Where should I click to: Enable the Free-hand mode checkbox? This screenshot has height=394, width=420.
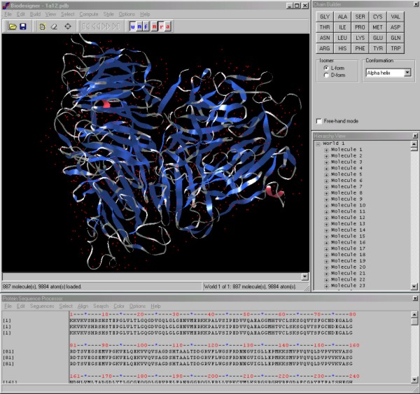[x=319, y=121]
